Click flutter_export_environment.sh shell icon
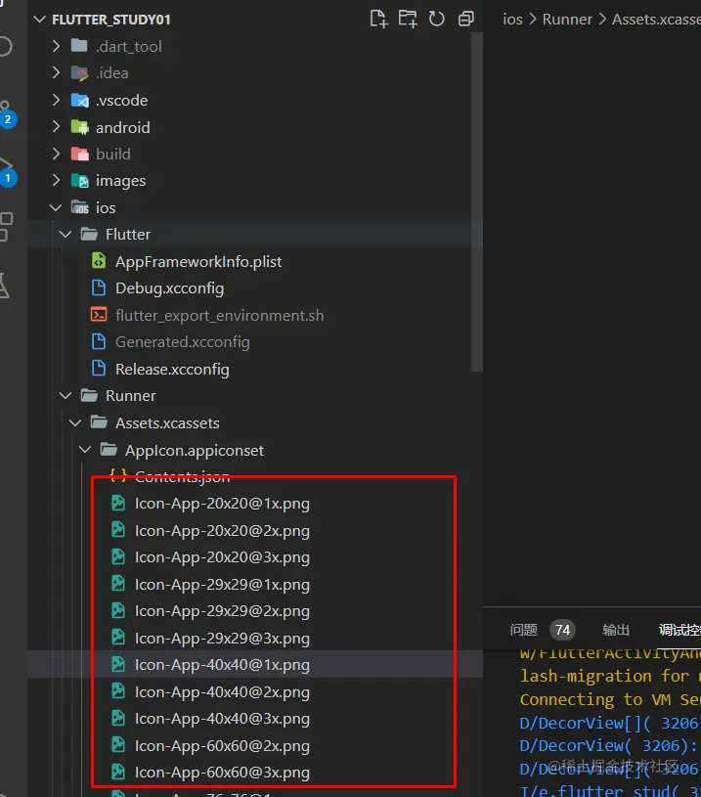The height and width of the screenshot is (797, 701). click(99, 315)
